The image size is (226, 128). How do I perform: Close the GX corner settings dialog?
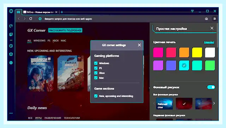click(x=139, y=45)
